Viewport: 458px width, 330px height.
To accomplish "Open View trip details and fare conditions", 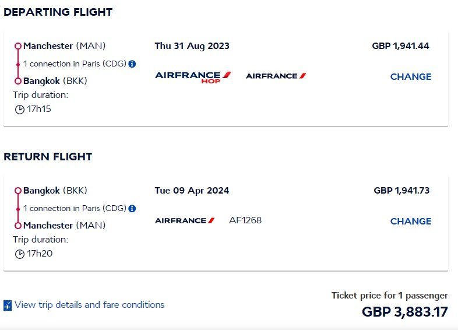I will (x=89, y=304).
